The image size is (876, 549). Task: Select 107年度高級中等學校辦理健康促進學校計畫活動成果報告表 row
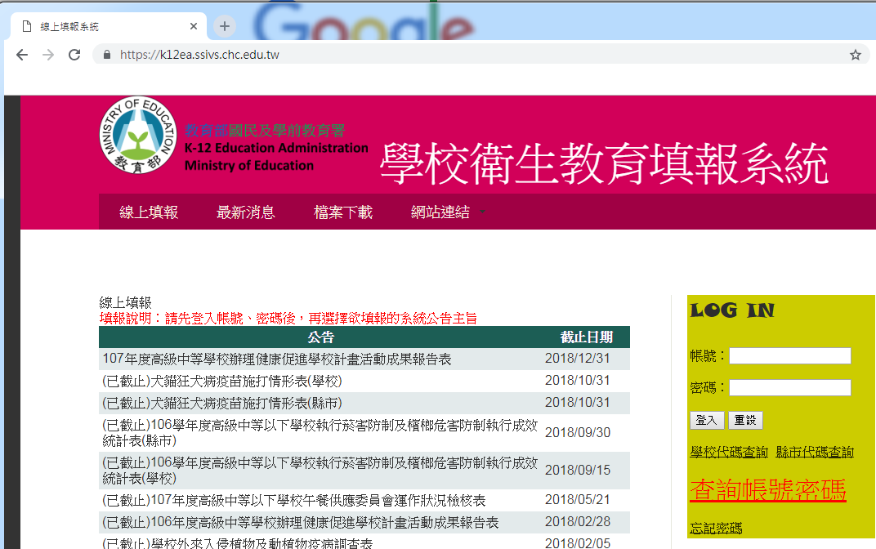tap(364, 359)
